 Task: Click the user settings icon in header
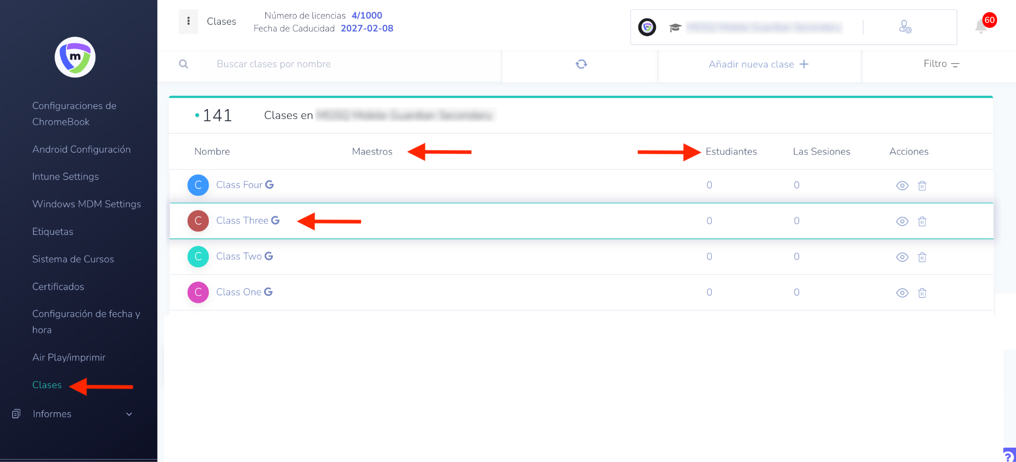pos(905,27)
